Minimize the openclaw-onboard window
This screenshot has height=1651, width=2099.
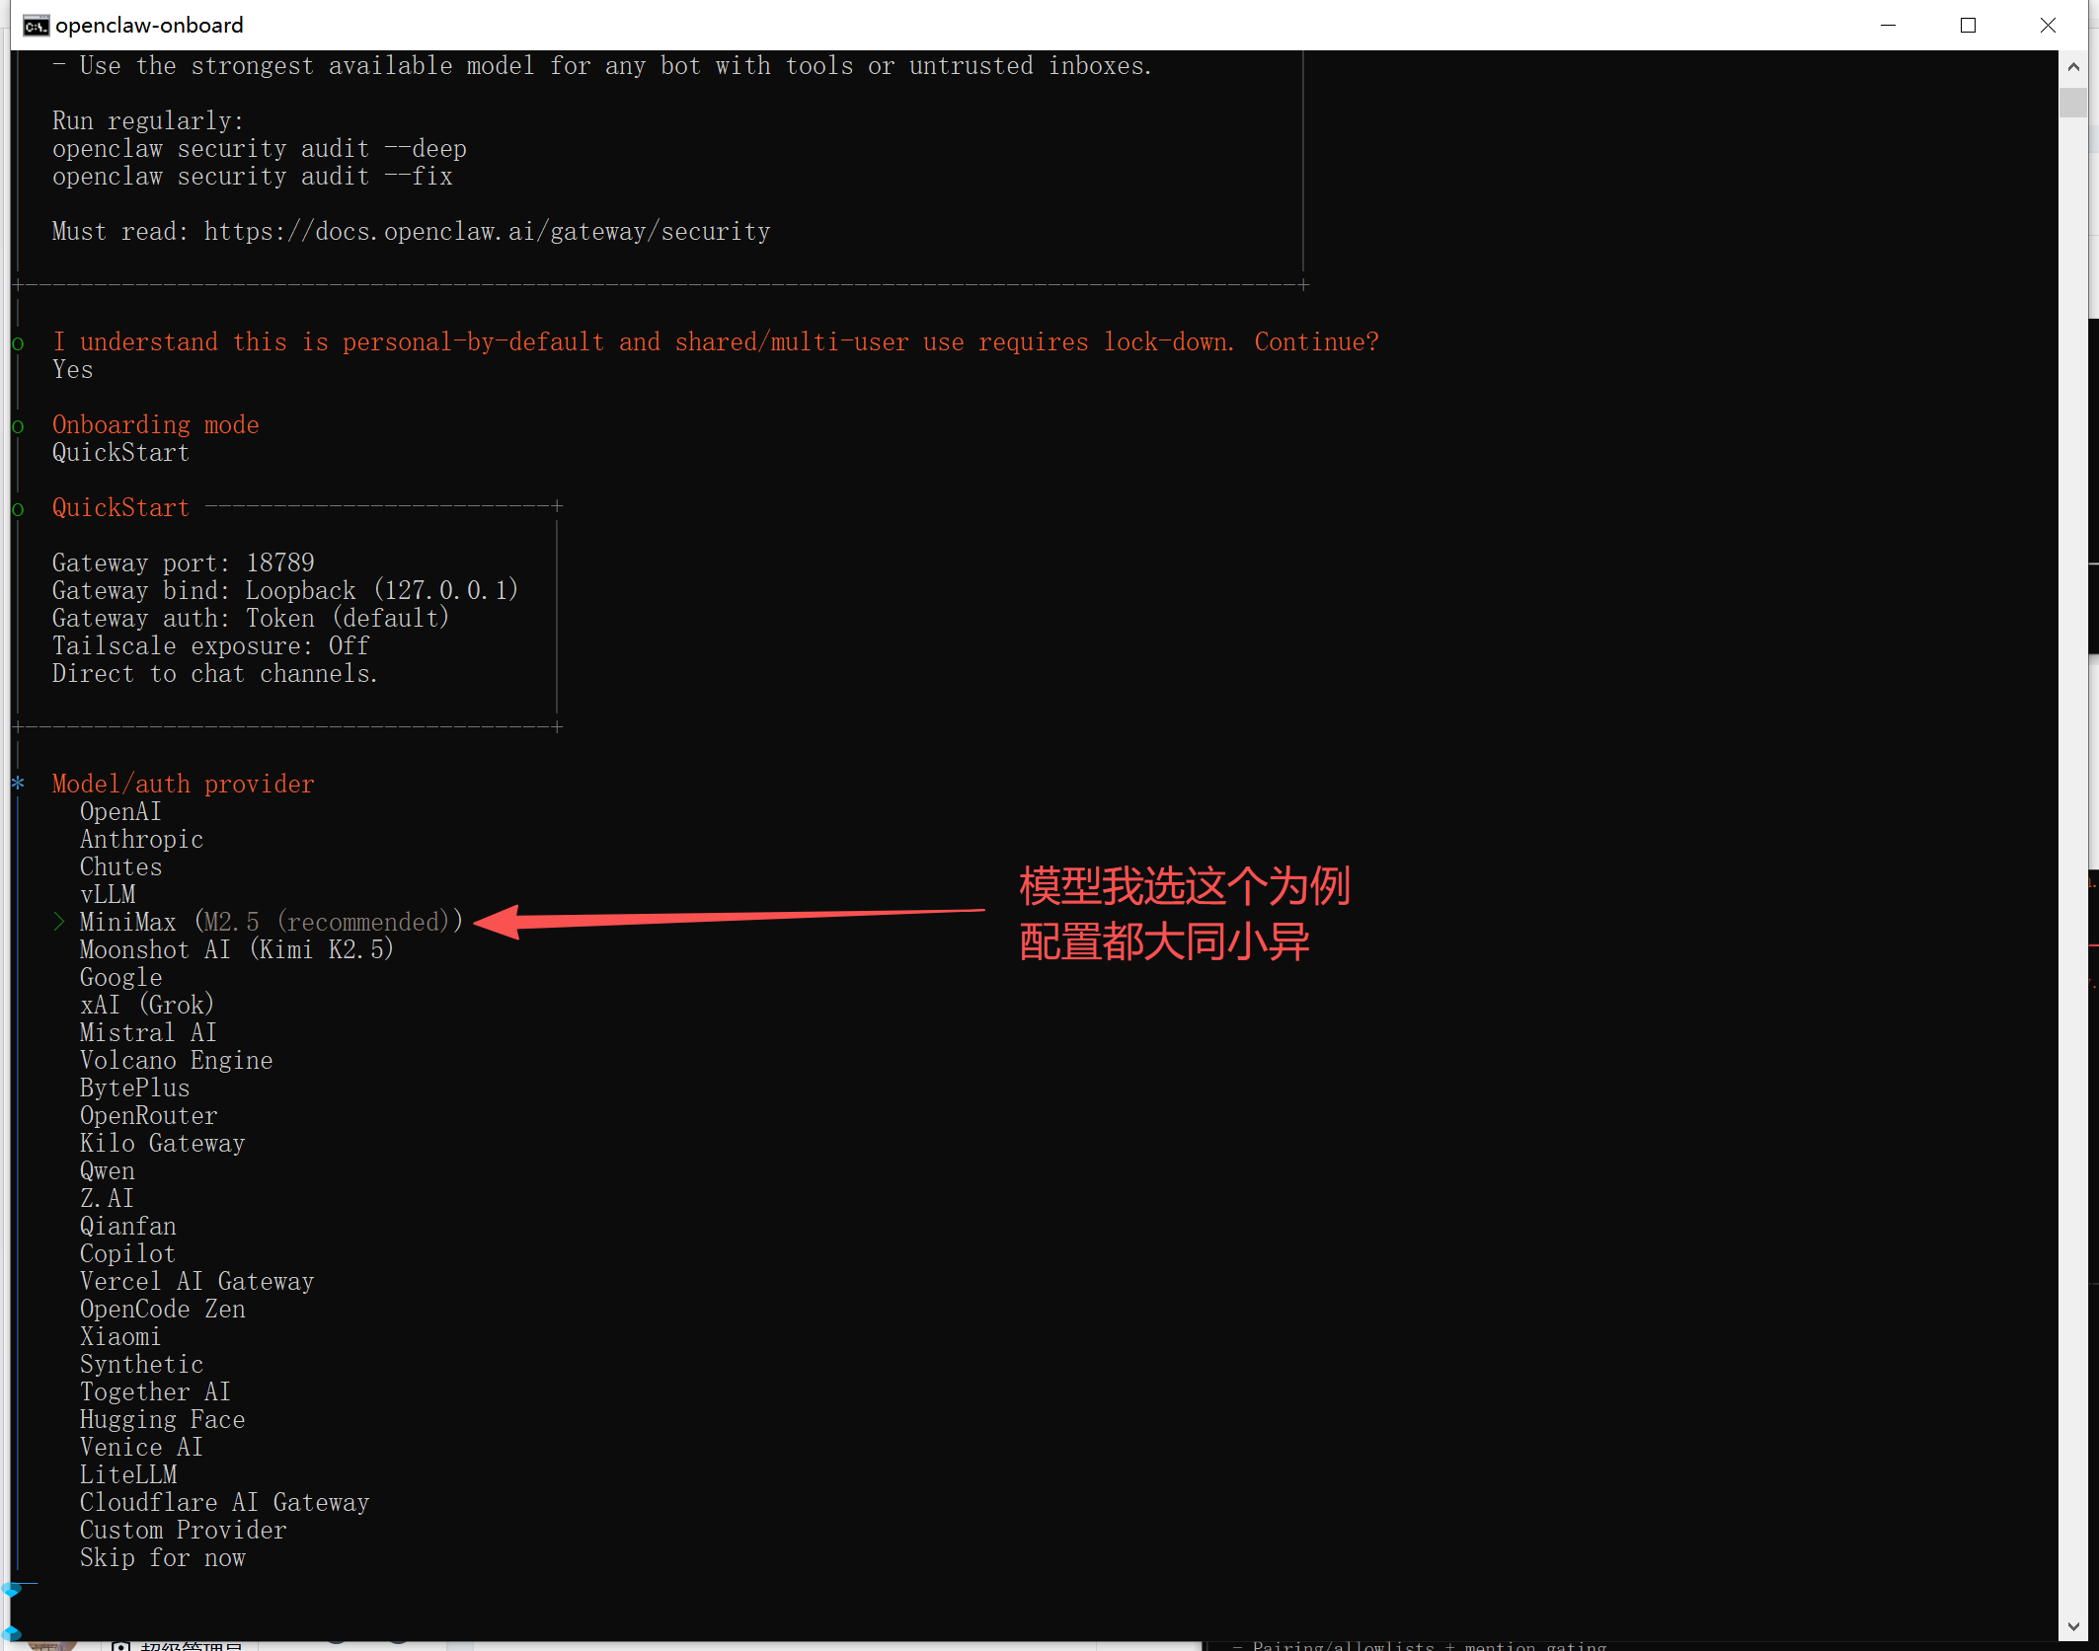(1888, 26)
